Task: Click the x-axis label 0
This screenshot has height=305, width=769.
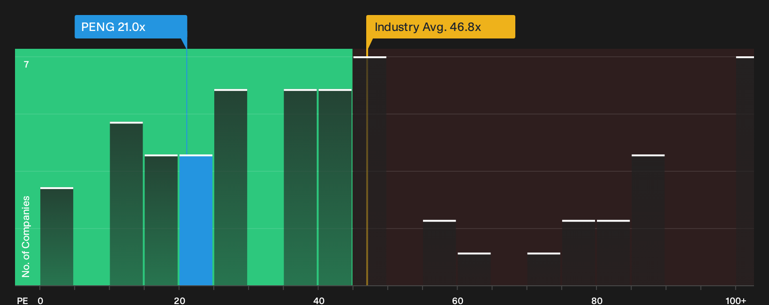Action: pyautogui.click(x=40, y=300)
